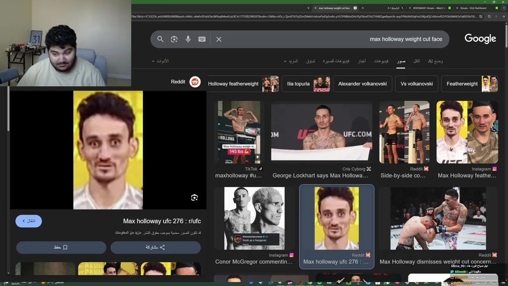
Task: Switch to the AI mode (وضع AI) tab
Action: click(x=435, y=61)
